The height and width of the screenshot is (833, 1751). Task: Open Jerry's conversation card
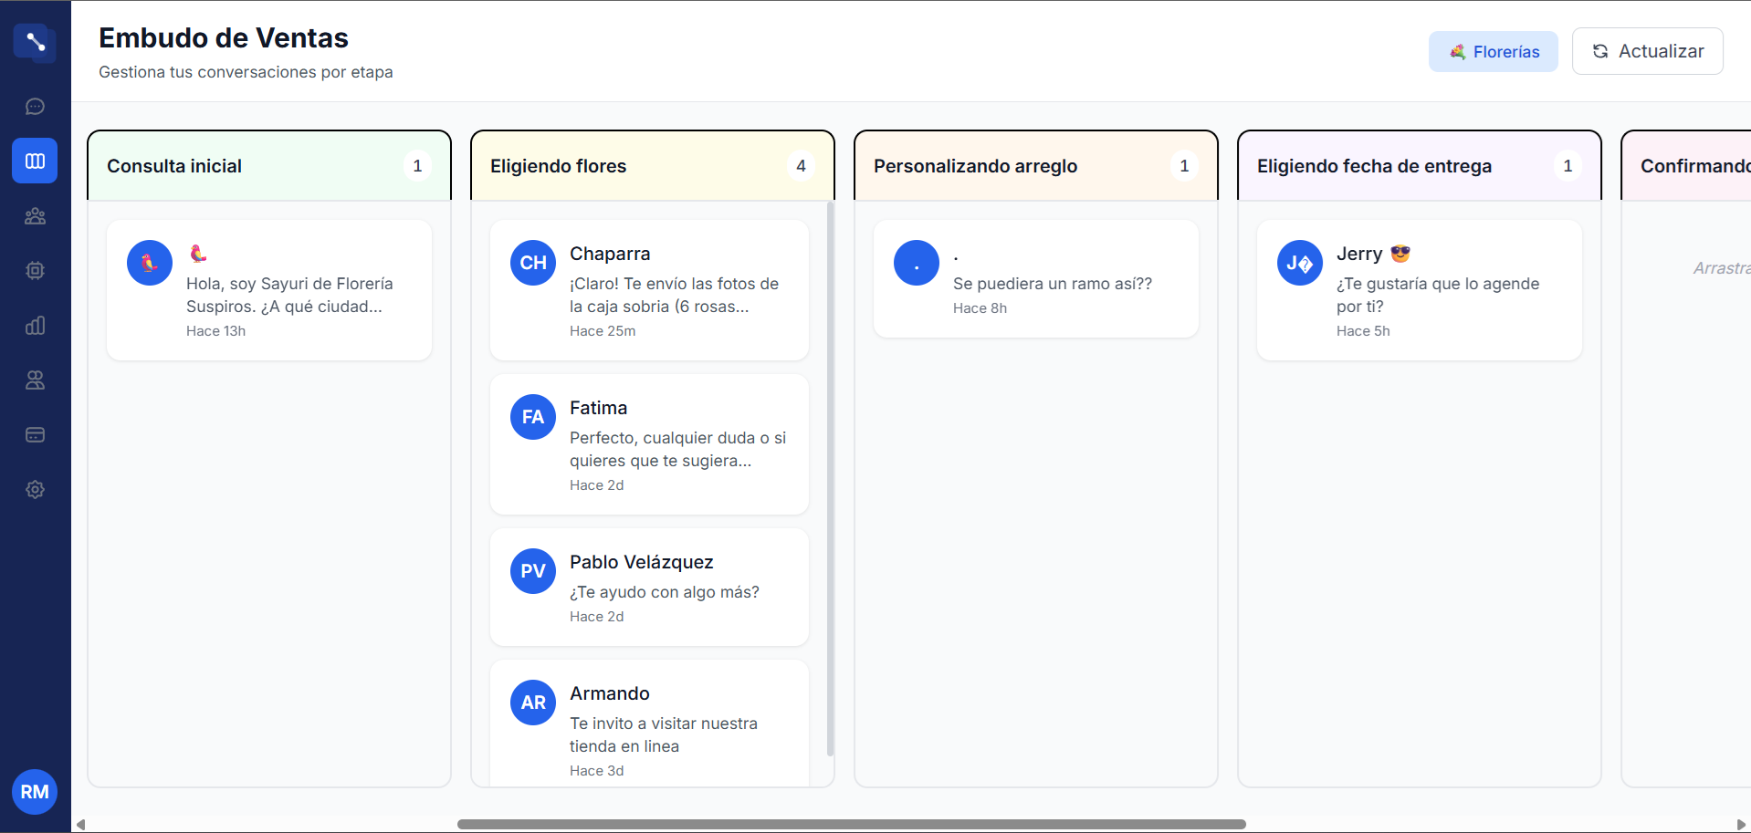[x=1419, y=290]
